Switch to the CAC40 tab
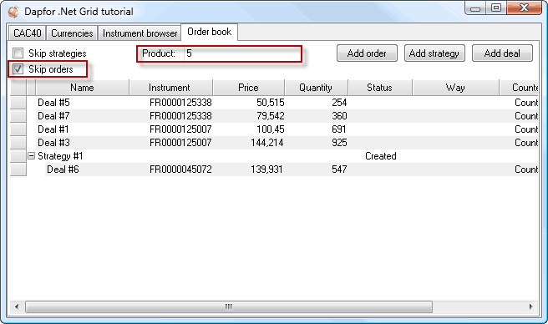The width and height of the screenshot is (548, 324). tap(28, 33)
